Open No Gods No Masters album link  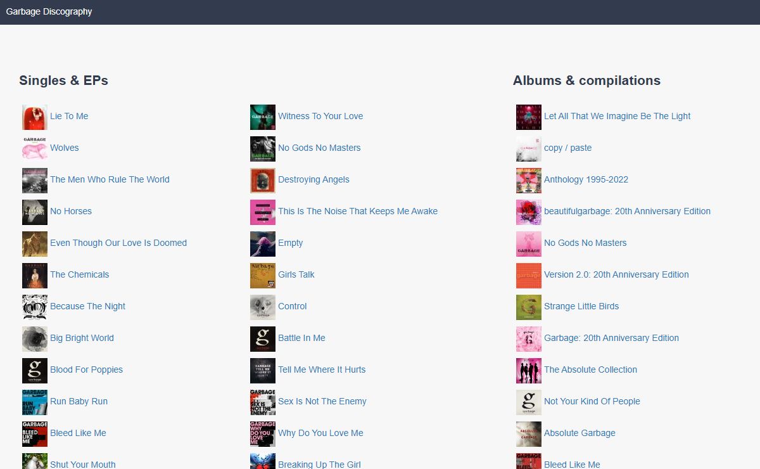click(x=585, y=243)
